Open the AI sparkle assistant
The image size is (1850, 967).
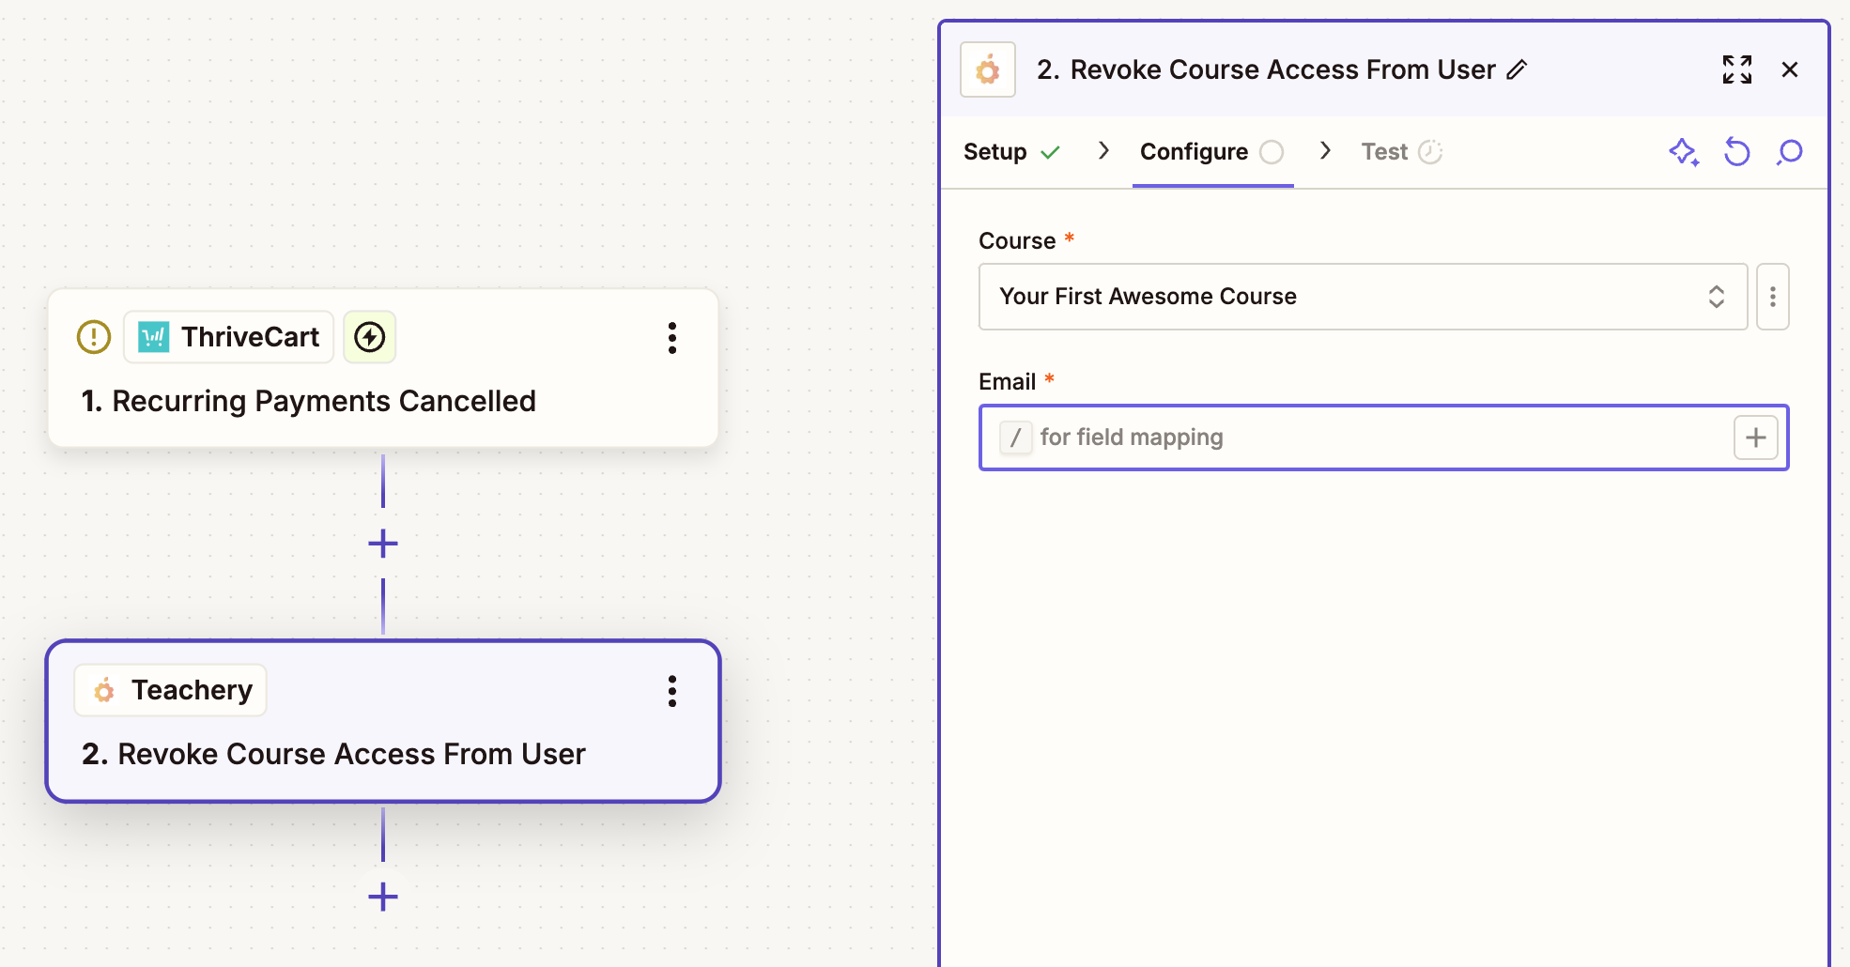[x=1684, y=152]
